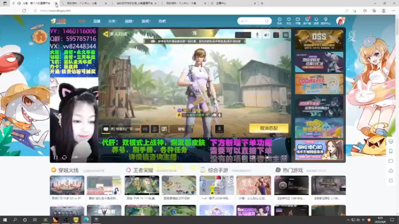
Task: Open a new browser tab with plus
Action: click(x=262, y=3)
